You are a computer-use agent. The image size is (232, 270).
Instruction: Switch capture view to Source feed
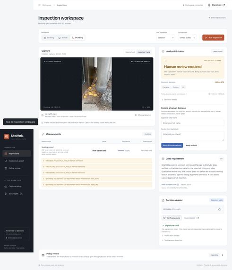click(x=130, y=52)
